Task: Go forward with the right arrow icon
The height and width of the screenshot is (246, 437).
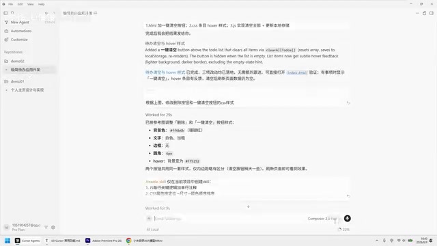Action: (x=54, y=13)
